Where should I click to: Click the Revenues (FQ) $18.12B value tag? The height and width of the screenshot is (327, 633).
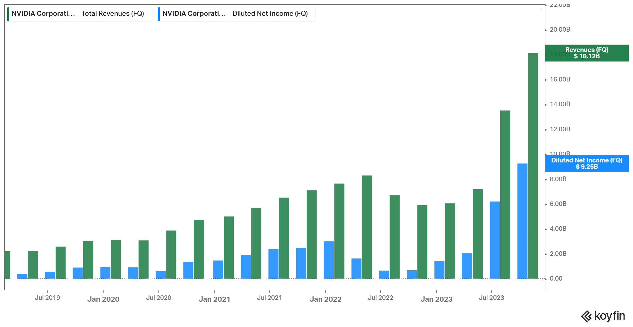click(587, 53)
